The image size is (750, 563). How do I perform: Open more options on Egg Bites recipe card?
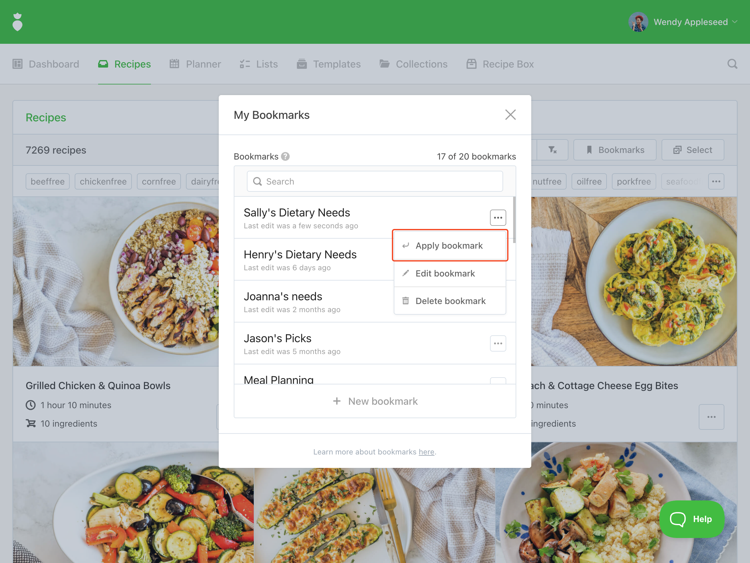click(711, 417)
